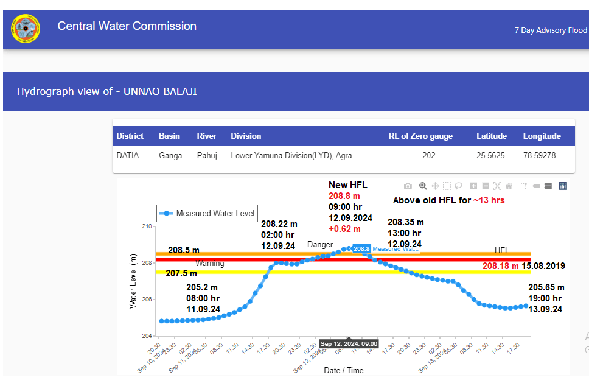Reset axes with the home icon
589x386 pixels.
pos(509,186)
